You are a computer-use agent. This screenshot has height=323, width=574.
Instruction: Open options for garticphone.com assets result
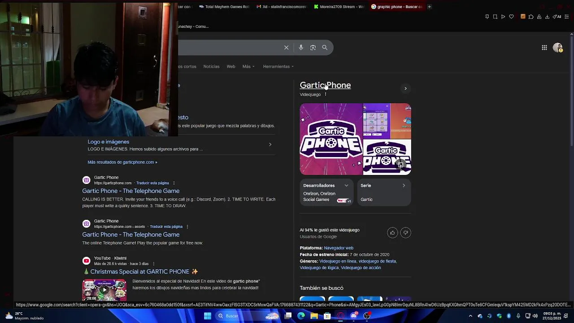click(187, 227)
